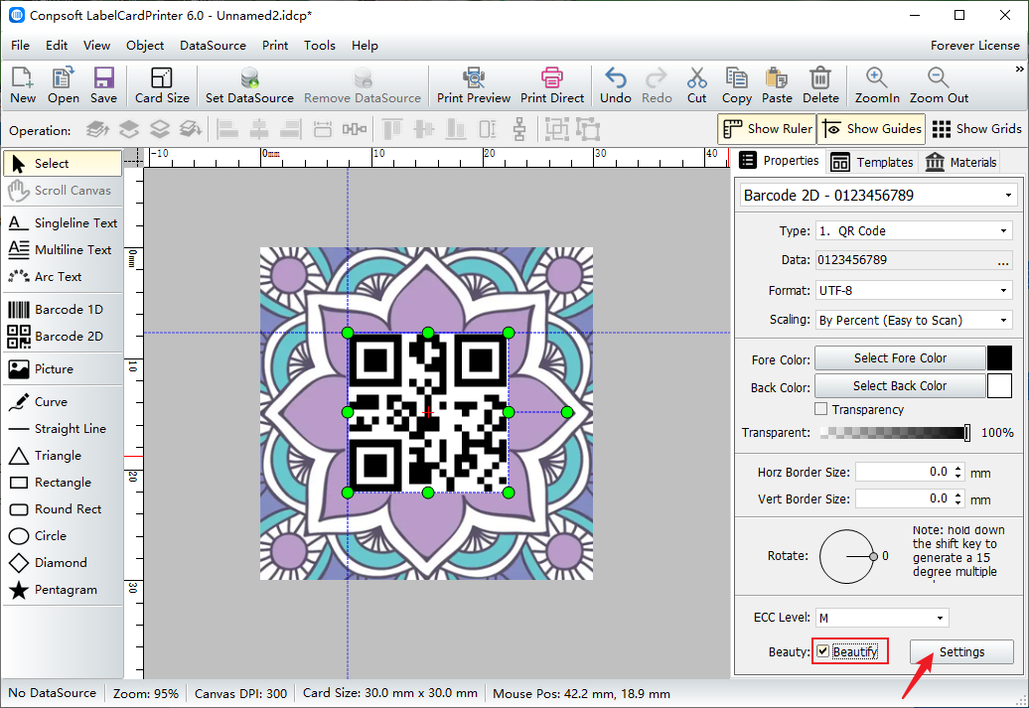Open the Tools menu

[320, 46]
